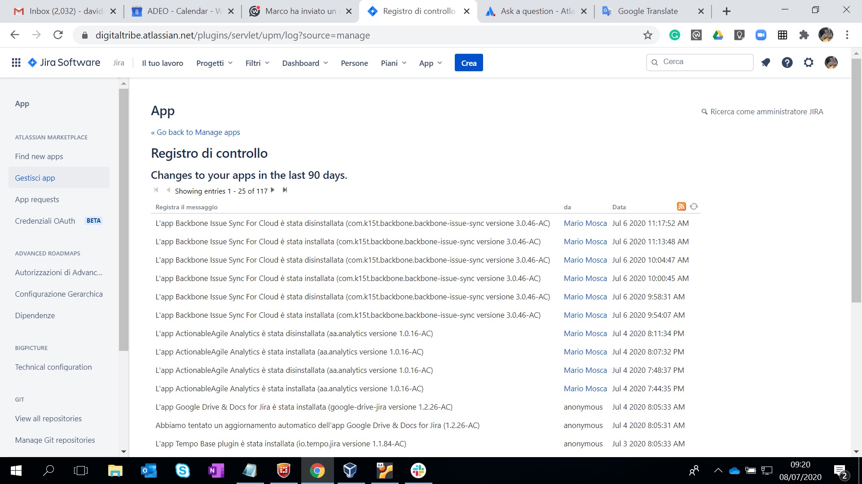Open Technical configuration under BigPicture
The height and width of the screenshot is (484, 862).
(53, 367)
